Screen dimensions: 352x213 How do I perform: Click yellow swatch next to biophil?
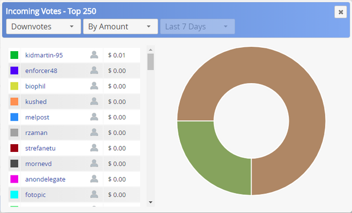coord(14,86)
